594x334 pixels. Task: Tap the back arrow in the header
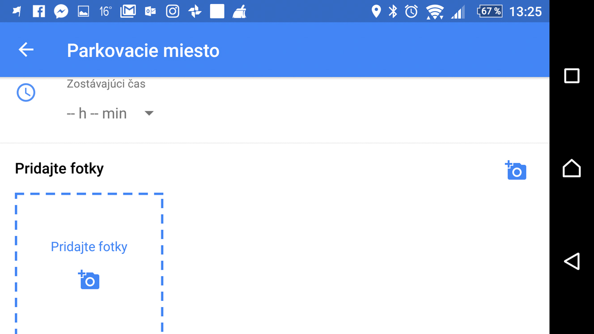(x=26, y=50)
